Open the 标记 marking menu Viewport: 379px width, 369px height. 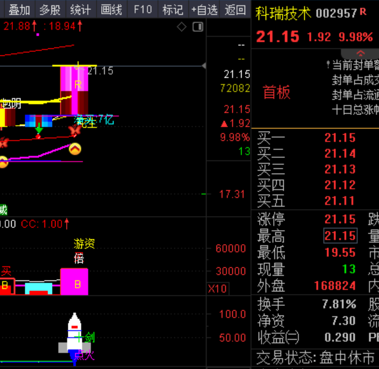click(173, 10)
